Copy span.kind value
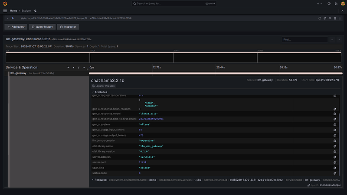The width and height of the screenshot is (347, 195). click(x=335, y=168)
